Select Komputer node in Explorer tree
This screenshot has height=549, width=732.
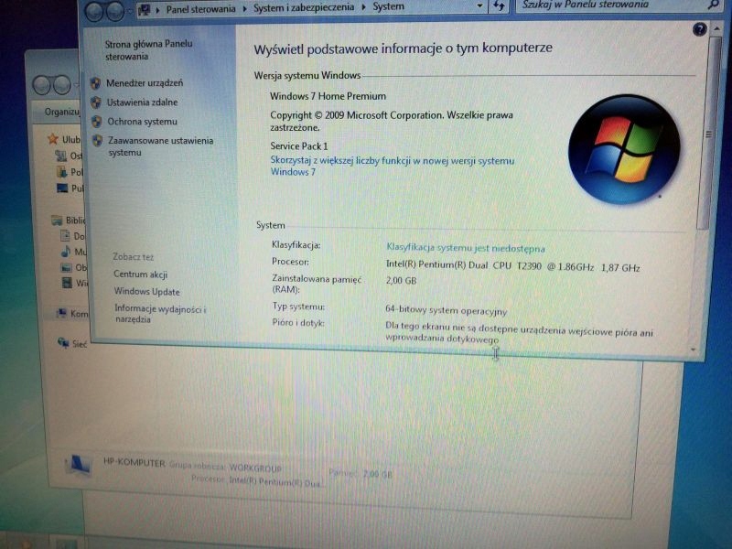(x=72, y=314)
